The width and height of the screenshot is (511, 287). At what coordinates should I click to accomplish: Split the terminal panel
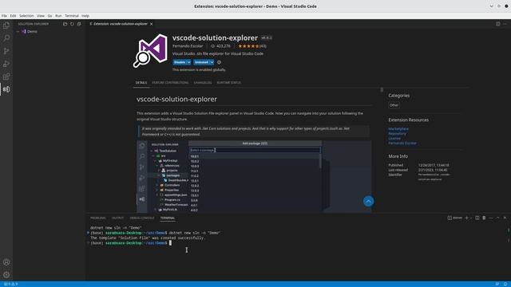[477, 218]
